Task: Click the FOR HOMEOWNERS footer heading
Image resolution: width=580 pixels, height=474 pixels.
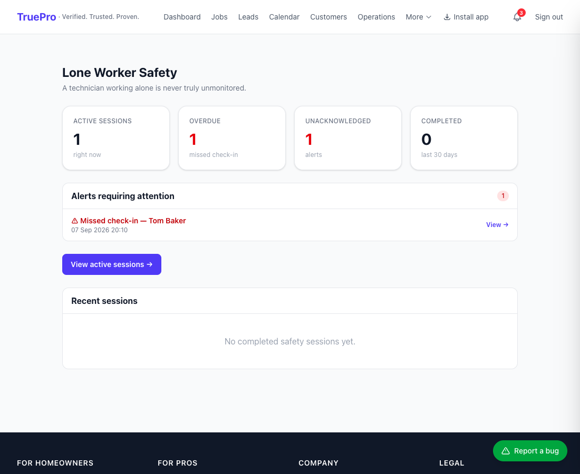Action: click(x=55, y=463)
